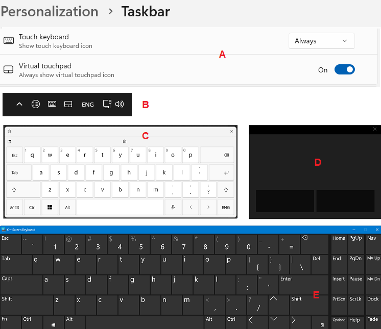Click the network monitor tray icon
Image resolution: width=381 pixels, height=329 pixels.
click(107, 104)
